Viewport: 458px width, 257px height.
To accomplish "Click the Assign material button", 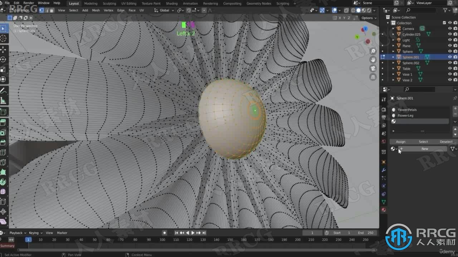I will point(401,142).
